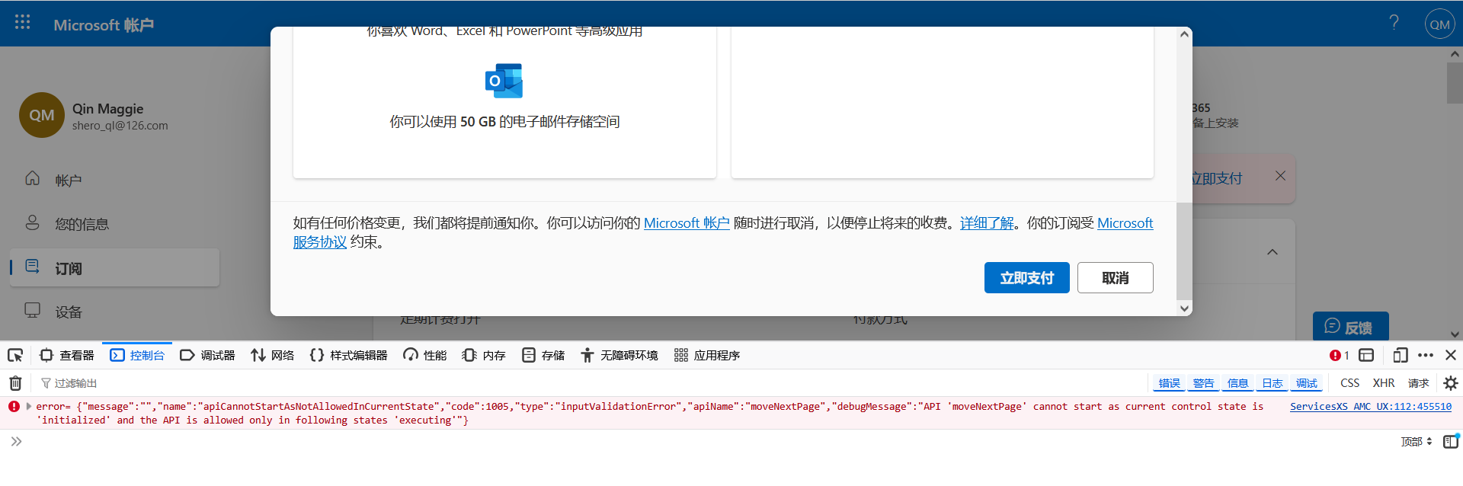1463x486 pixels.
Task: Collapse the subscription section chevron
Action: (1272, 252)
